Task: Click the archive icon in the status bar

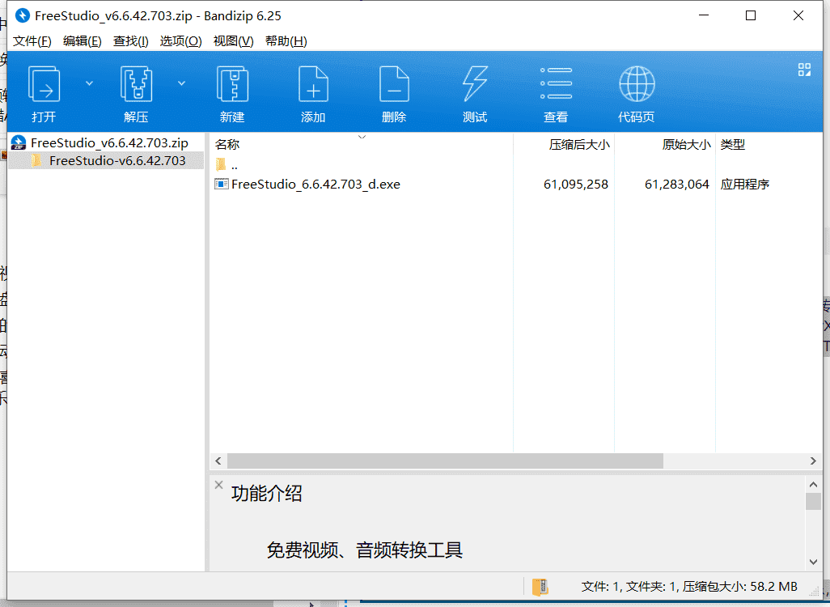Action: [x=540, y=587]
